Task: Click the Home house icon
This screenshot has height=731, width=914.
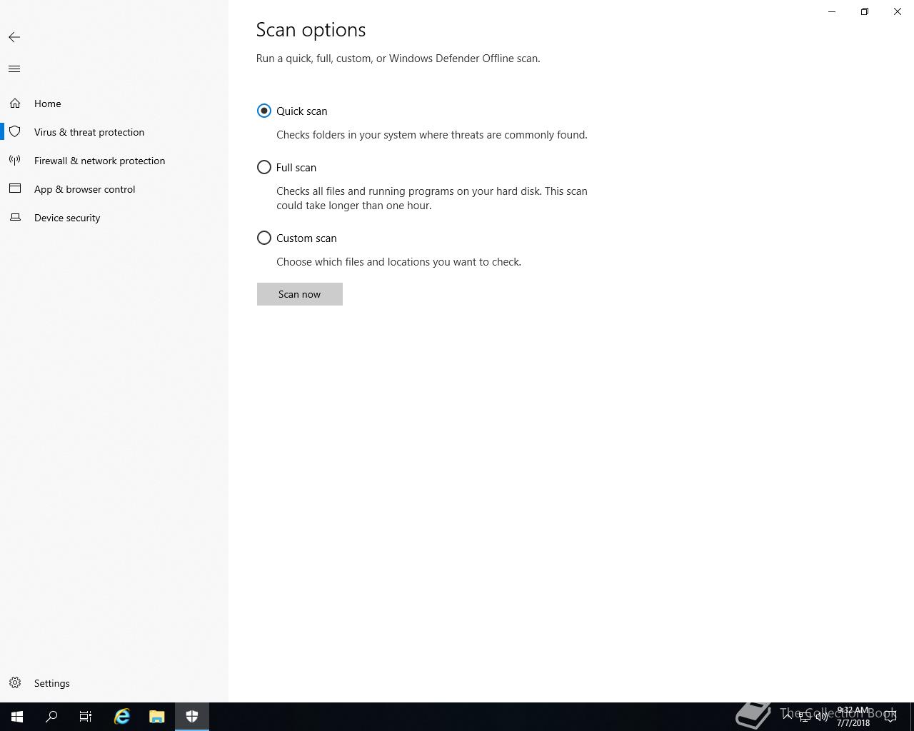Action: [x=15, y=104]
